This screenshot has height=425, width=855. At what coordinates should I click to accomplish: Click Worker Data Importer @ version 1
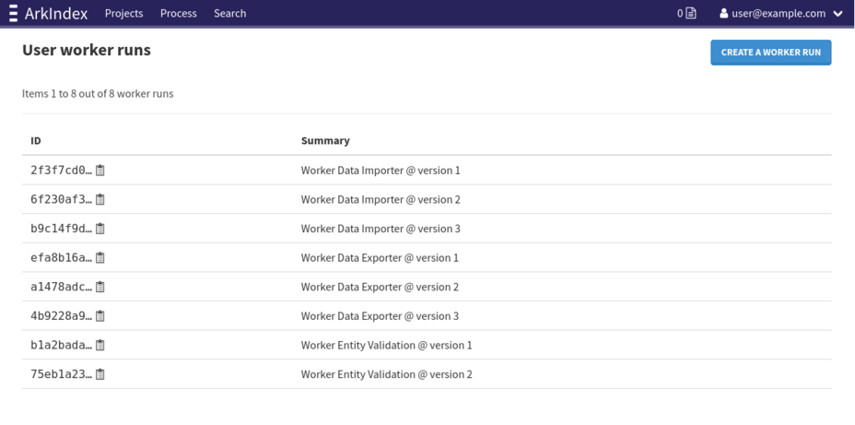coord(381,171)
